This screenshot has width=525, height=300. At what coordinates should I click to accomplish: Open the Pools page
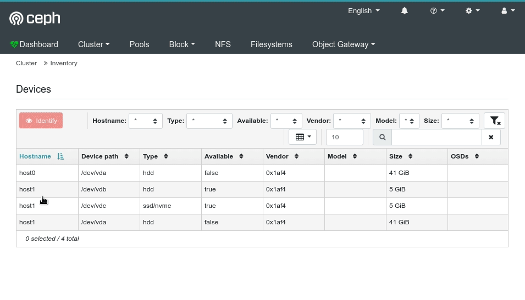139,44
